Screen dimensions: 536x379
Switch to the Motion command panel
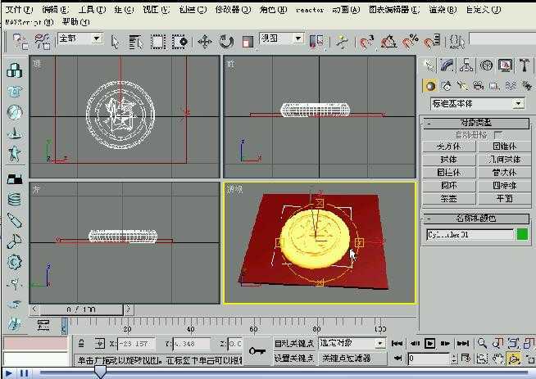(486, 65)
